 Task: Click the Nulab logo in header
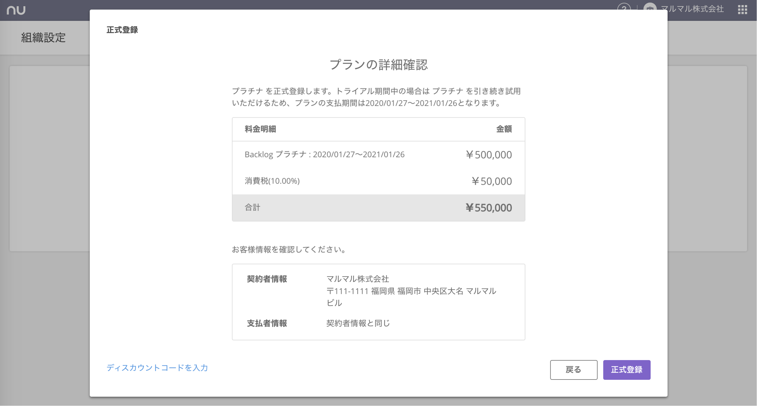pyautogui.click(x=16, y=10)
